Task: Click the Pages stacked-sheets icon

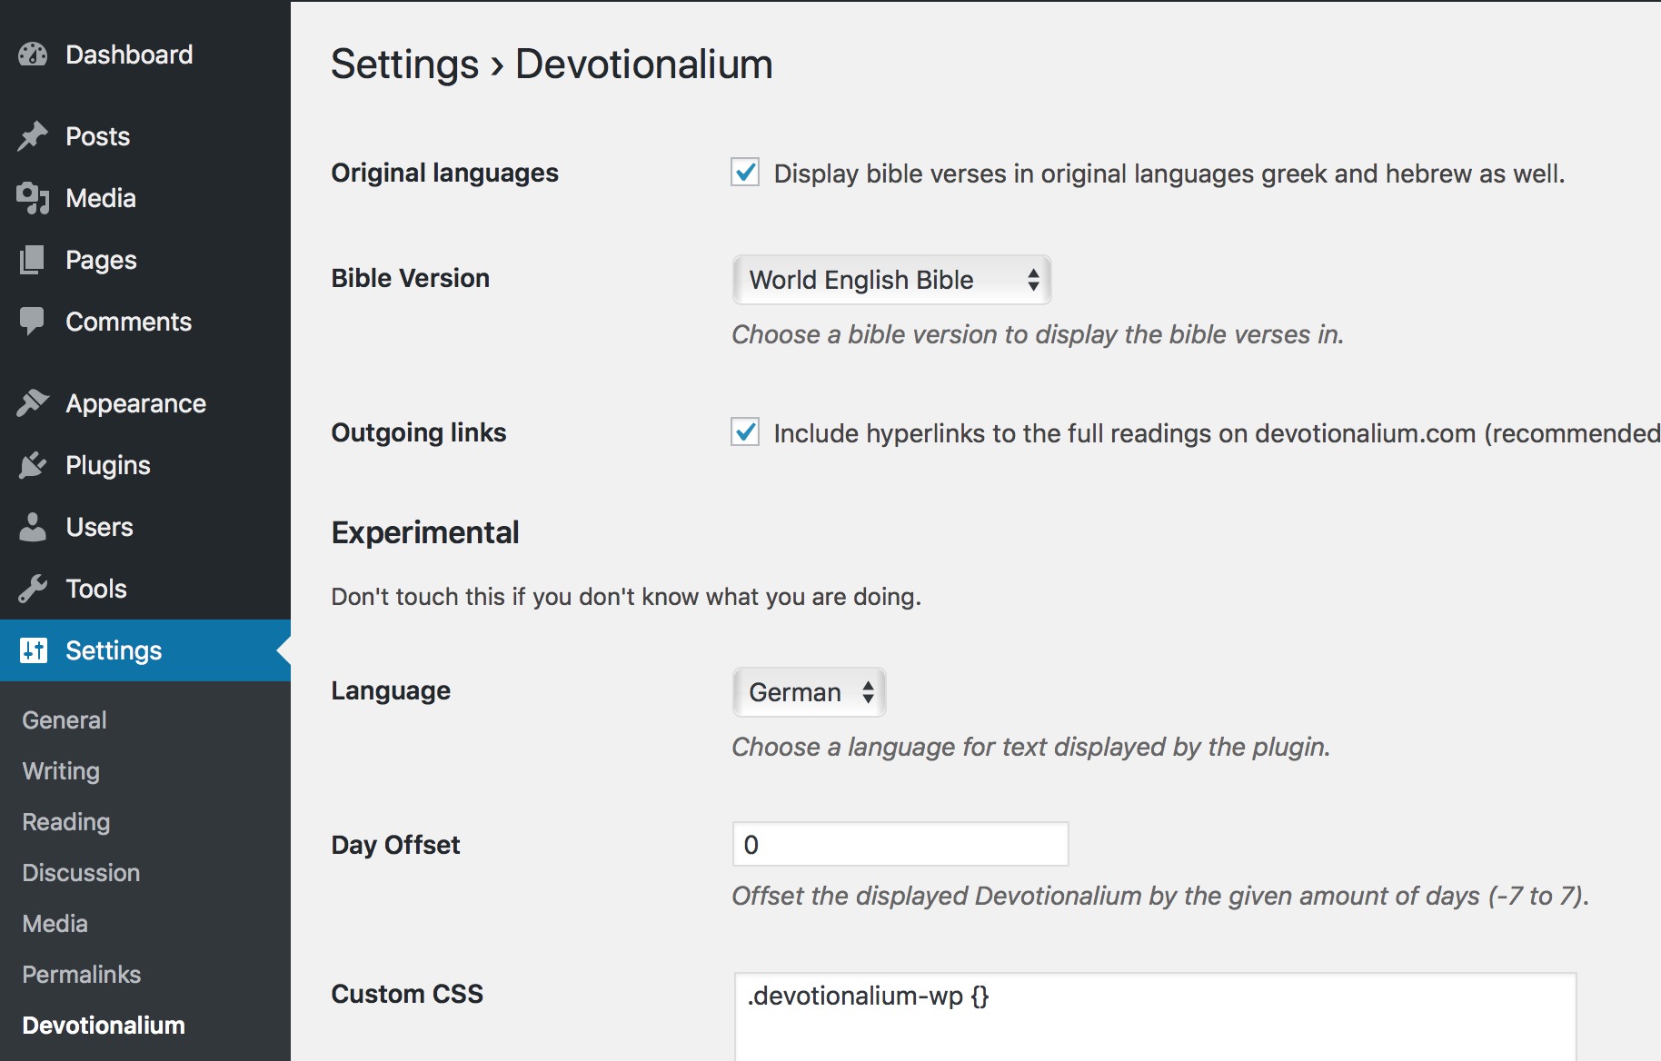Action: [x=33, y=260]
